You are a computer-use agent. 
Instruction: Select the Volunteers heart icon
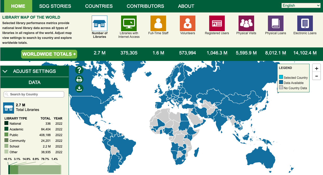pyautogui.click(x=188, y=23)
